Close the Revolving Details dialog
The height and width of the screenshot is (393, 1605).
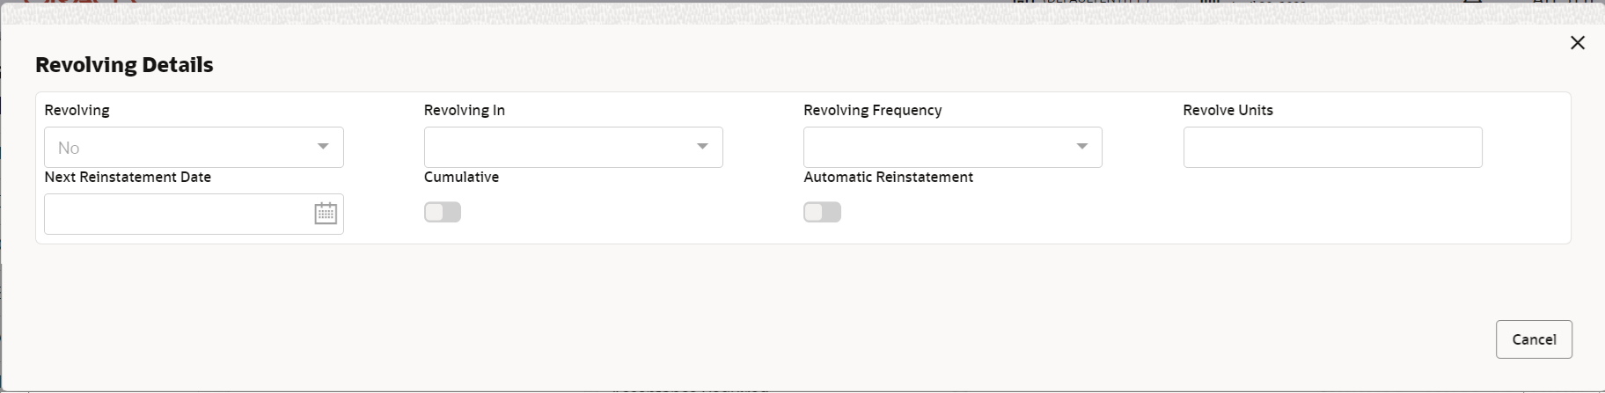click(1577, 43)
